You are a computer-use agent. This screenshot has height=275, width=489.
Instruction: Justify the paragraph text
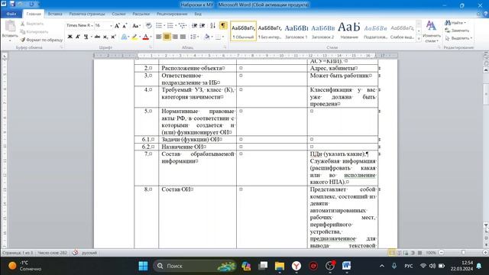(x=183, y=37)
